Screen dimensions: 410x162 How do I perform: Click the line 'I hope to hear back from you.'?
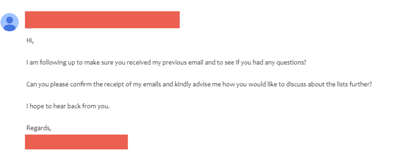[68, 106]
